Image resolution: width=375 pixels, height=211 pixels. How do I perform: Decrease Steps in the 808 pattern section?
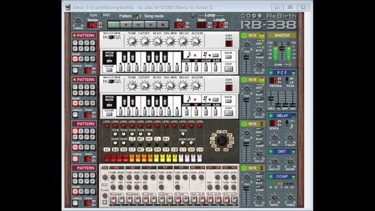click(x=94, y=161)
